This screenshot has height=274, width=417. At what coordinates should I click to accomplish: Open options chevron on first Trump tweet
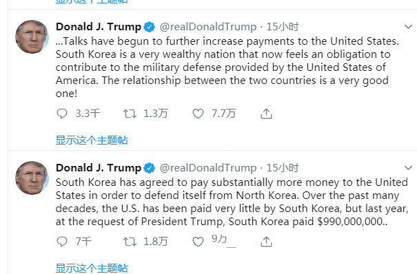408,27
